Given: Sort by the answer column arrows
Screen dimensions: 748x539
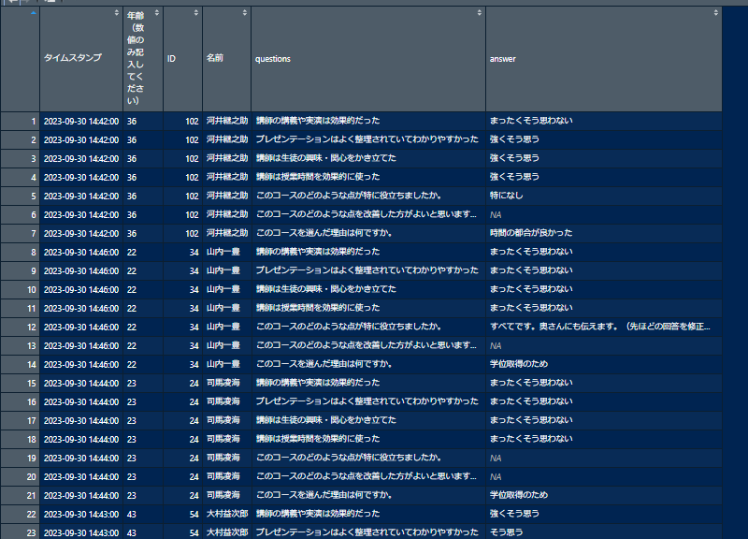Looking at the screenshot, I should [715, 13].
